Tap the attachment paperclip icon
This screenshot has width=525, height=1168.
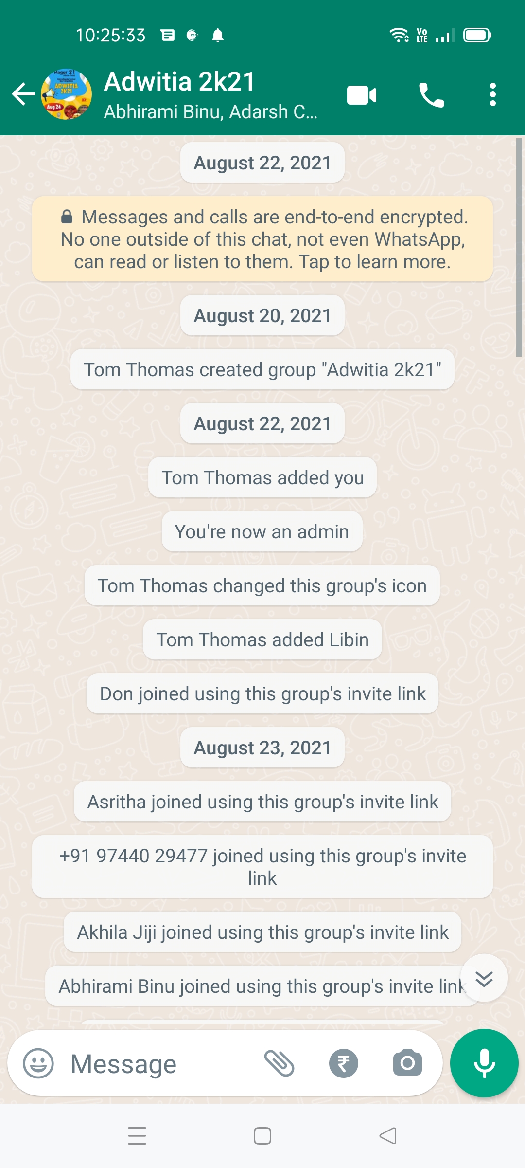click(279, 1063)
